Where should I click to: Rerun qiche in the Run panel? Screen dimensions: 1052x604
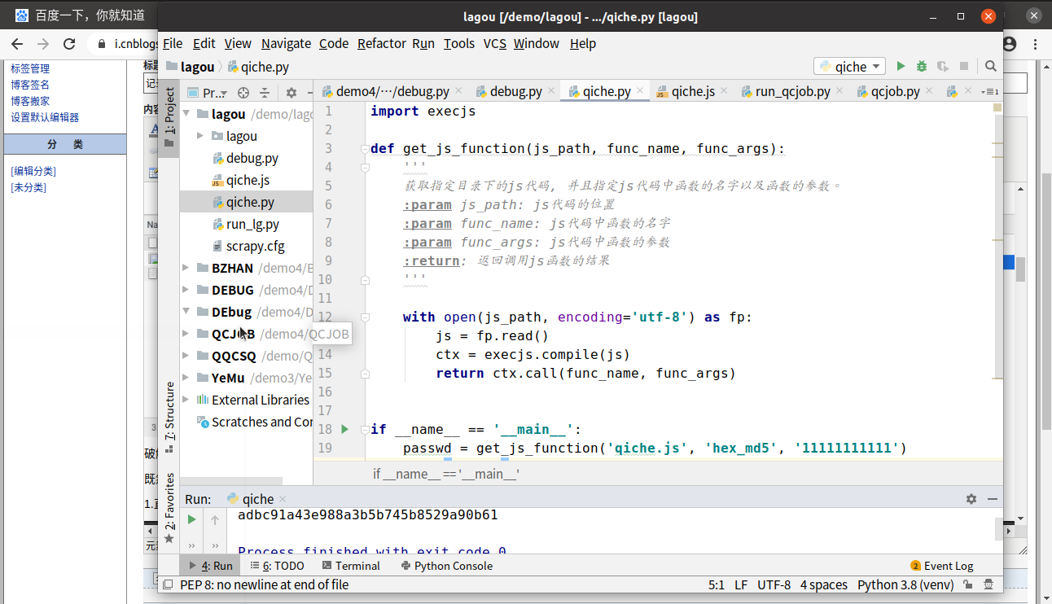click(x=191, y=519)
